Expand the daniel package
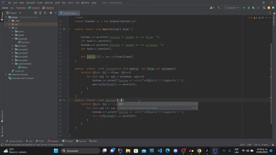Image resolution: width=276 pixels, height=155 pixels. (13, 35)
